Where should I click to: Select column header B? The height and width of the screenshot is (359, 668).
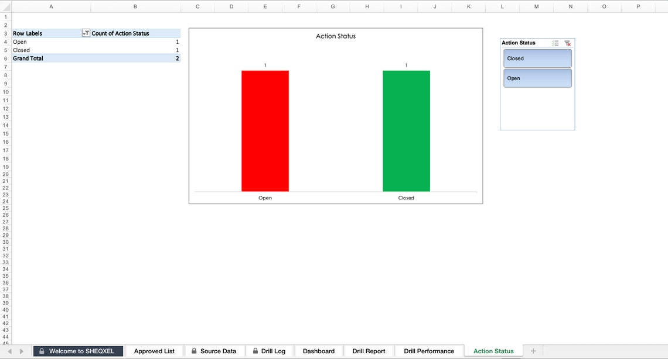135,6
